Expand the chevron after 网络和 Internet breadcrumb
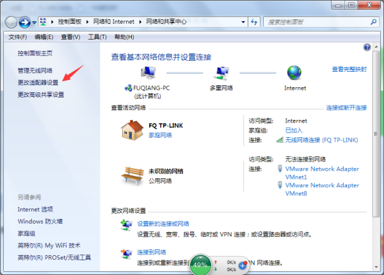The image size is (384, 275). click(x=140, y=22)
